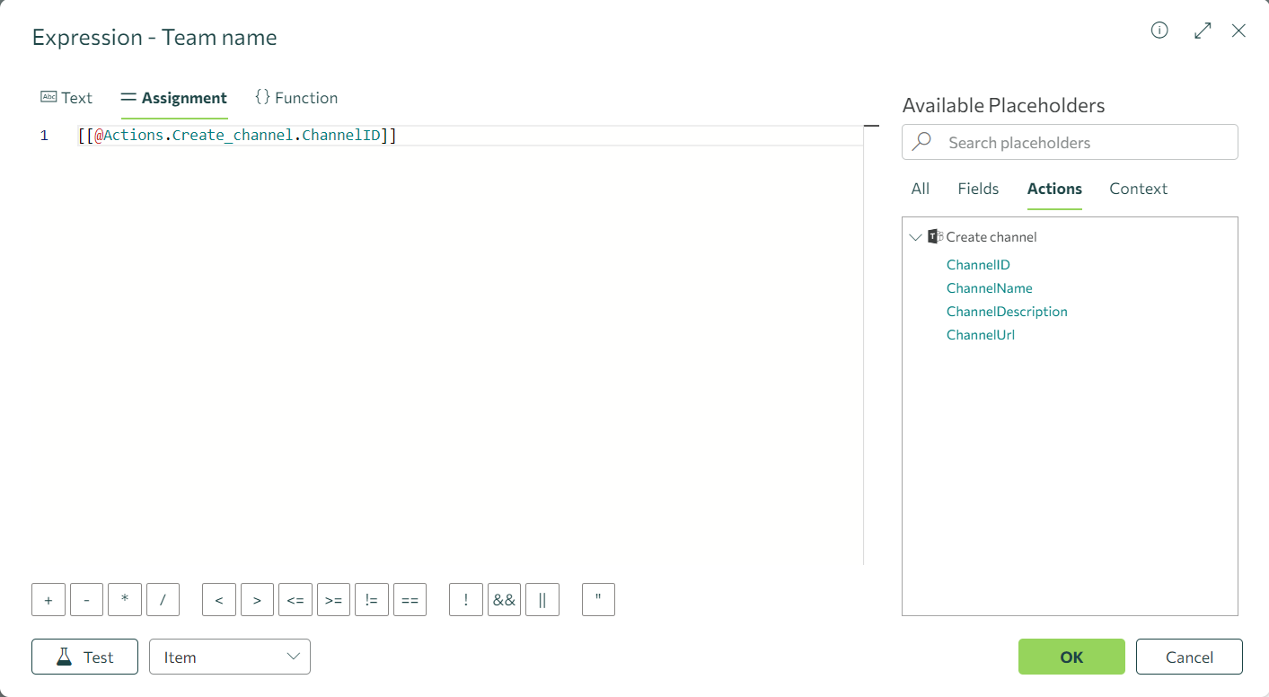Insert the ChannelDescription placeholder
The height and width of the screenshot is (697, 1269).
tap(1007, 312)
